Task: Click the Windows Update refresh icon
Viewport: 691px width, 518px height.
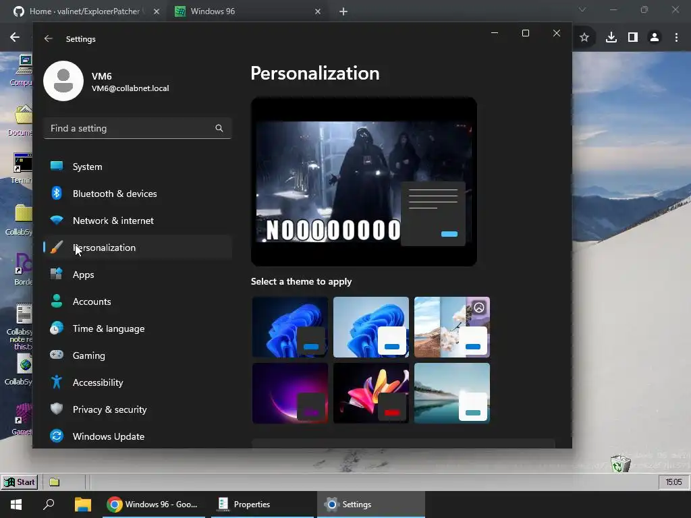Action: point(57,436)
